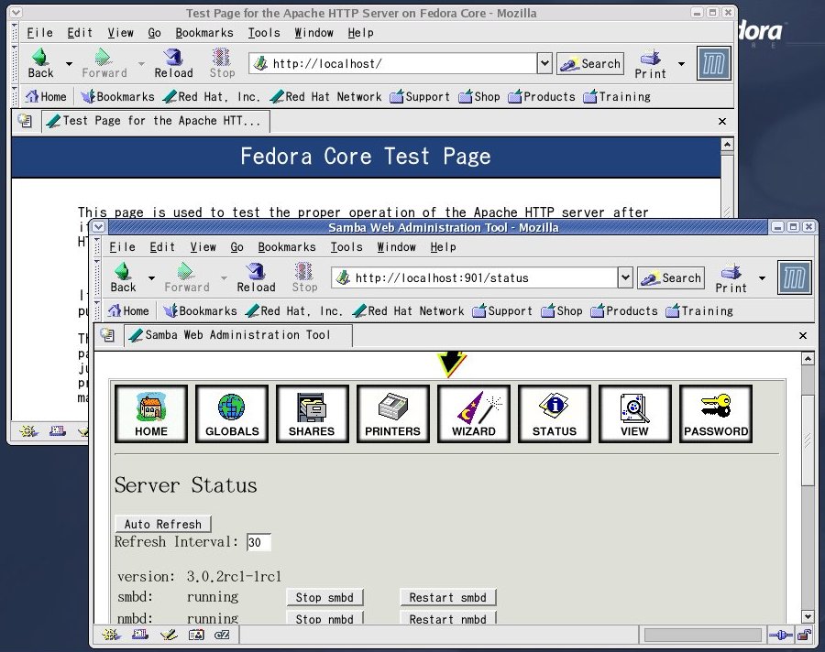The width and height of the screenshot is (825, 652).
Task: Click Print icon in the Samba window
Action: click(731, 277)
